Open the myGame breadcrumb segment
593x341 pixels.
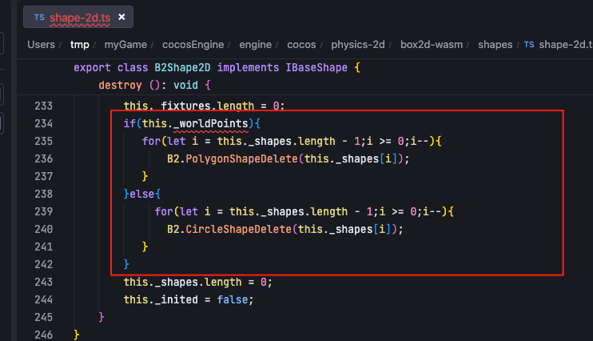point(125,45)
